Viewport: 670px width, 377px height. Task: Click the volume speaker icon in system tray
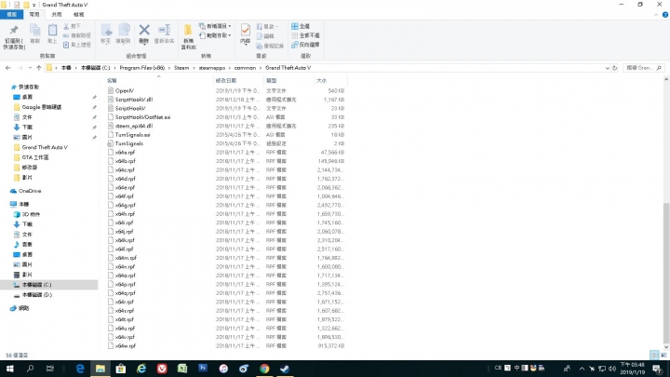click(612, 369)
